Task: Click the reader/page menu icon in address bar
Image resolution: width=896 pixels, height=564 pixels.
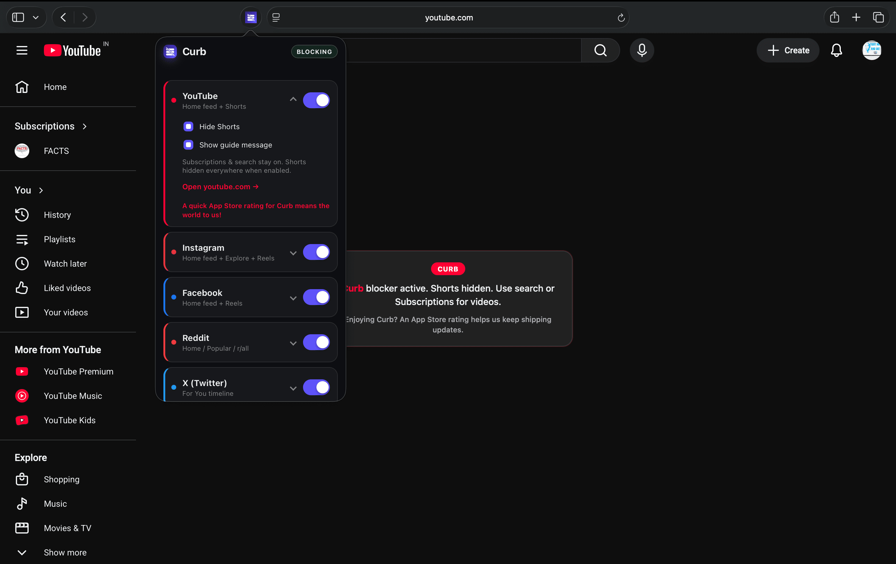Action: coord(276,17)
